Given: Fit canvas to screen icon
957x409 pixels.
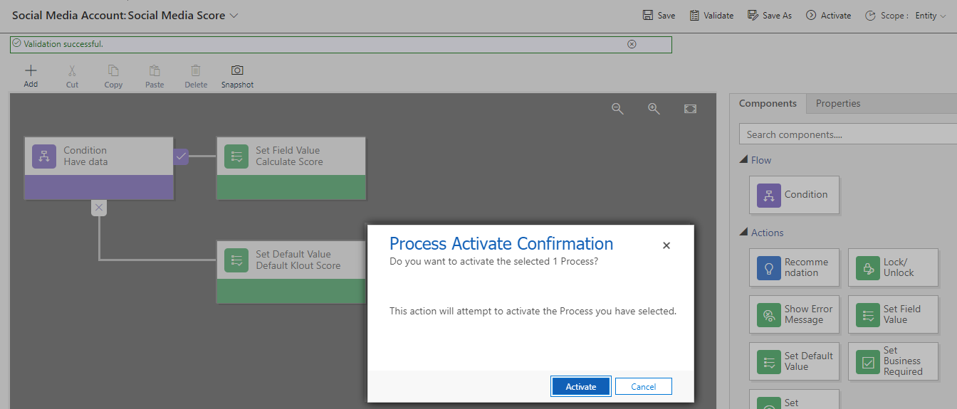Looking at the screenshot, I should pyautogui.click(x=690, y=109).
